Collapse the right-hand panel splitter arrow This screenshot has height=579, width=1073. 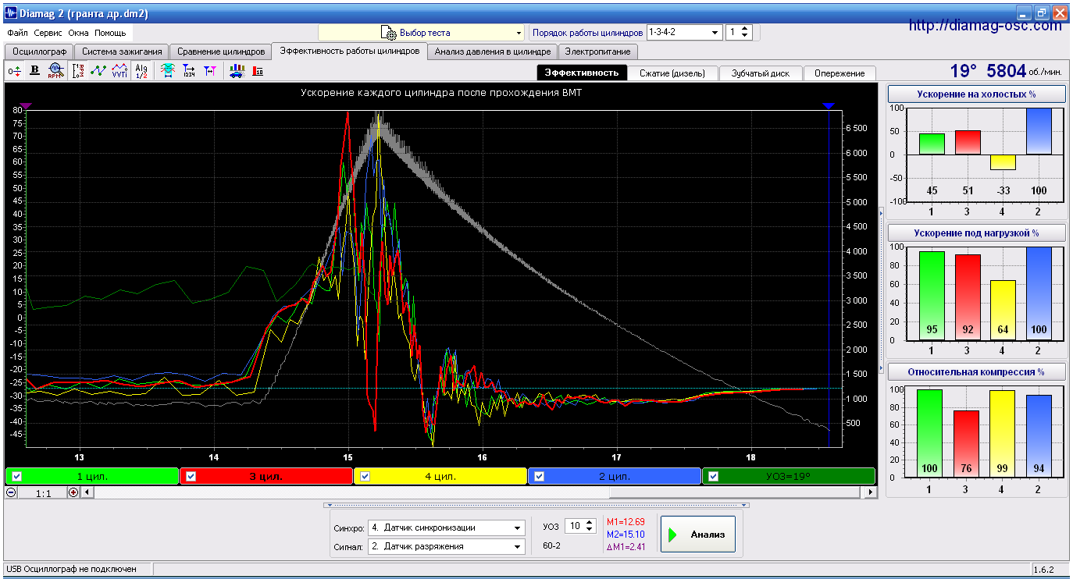point(881,212)
